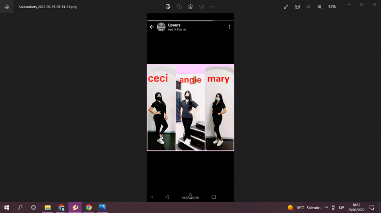Change the ESP input language
381x213 pixels.
pos(341,207)
